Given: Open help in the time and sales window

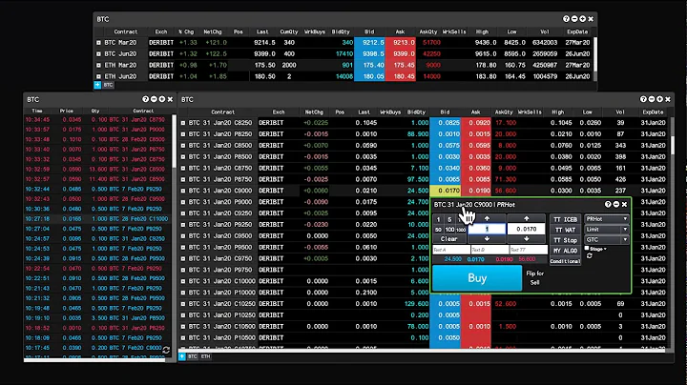Looking at the screenshot, I should point(145,99).
